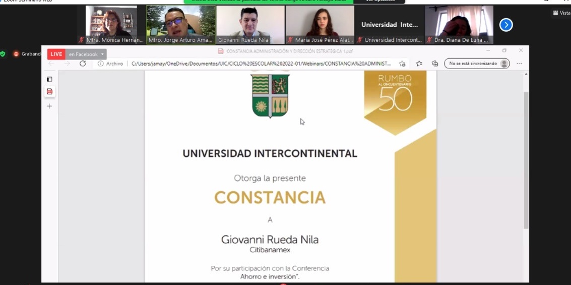Select Giovanni Rueda Nila video thumbnail
Image resolution: width=571 pixels, height=285 pixels.
(250, 25)
